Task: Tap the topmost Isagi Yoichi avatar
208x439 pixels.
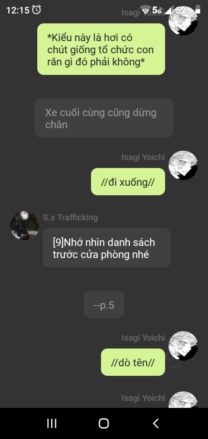Action: (183, 21)
